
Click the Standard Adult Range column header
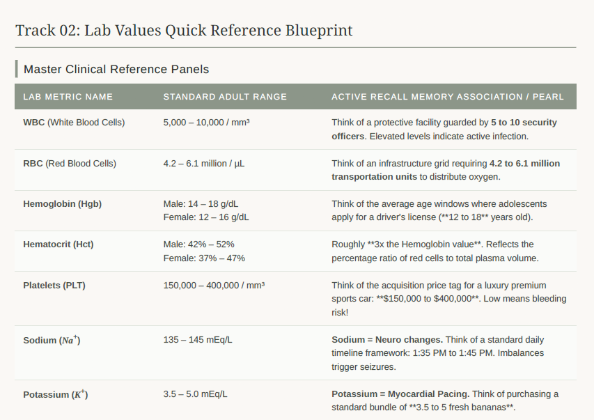[225, 97]
